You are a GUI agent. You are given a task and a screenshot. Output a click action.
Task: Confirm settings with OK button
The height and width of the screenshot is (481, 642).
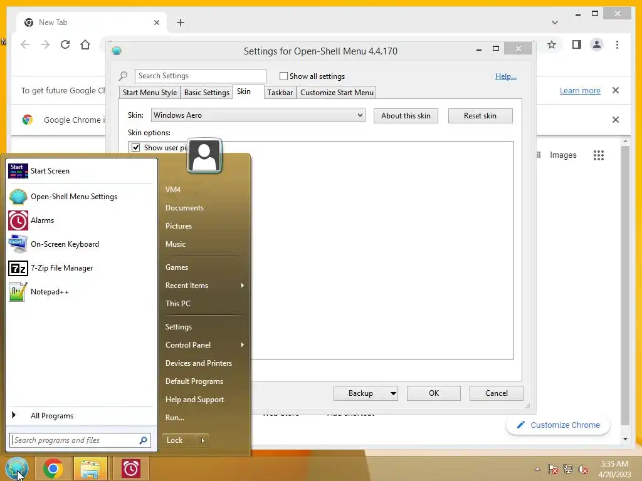[x=434, y=393]
